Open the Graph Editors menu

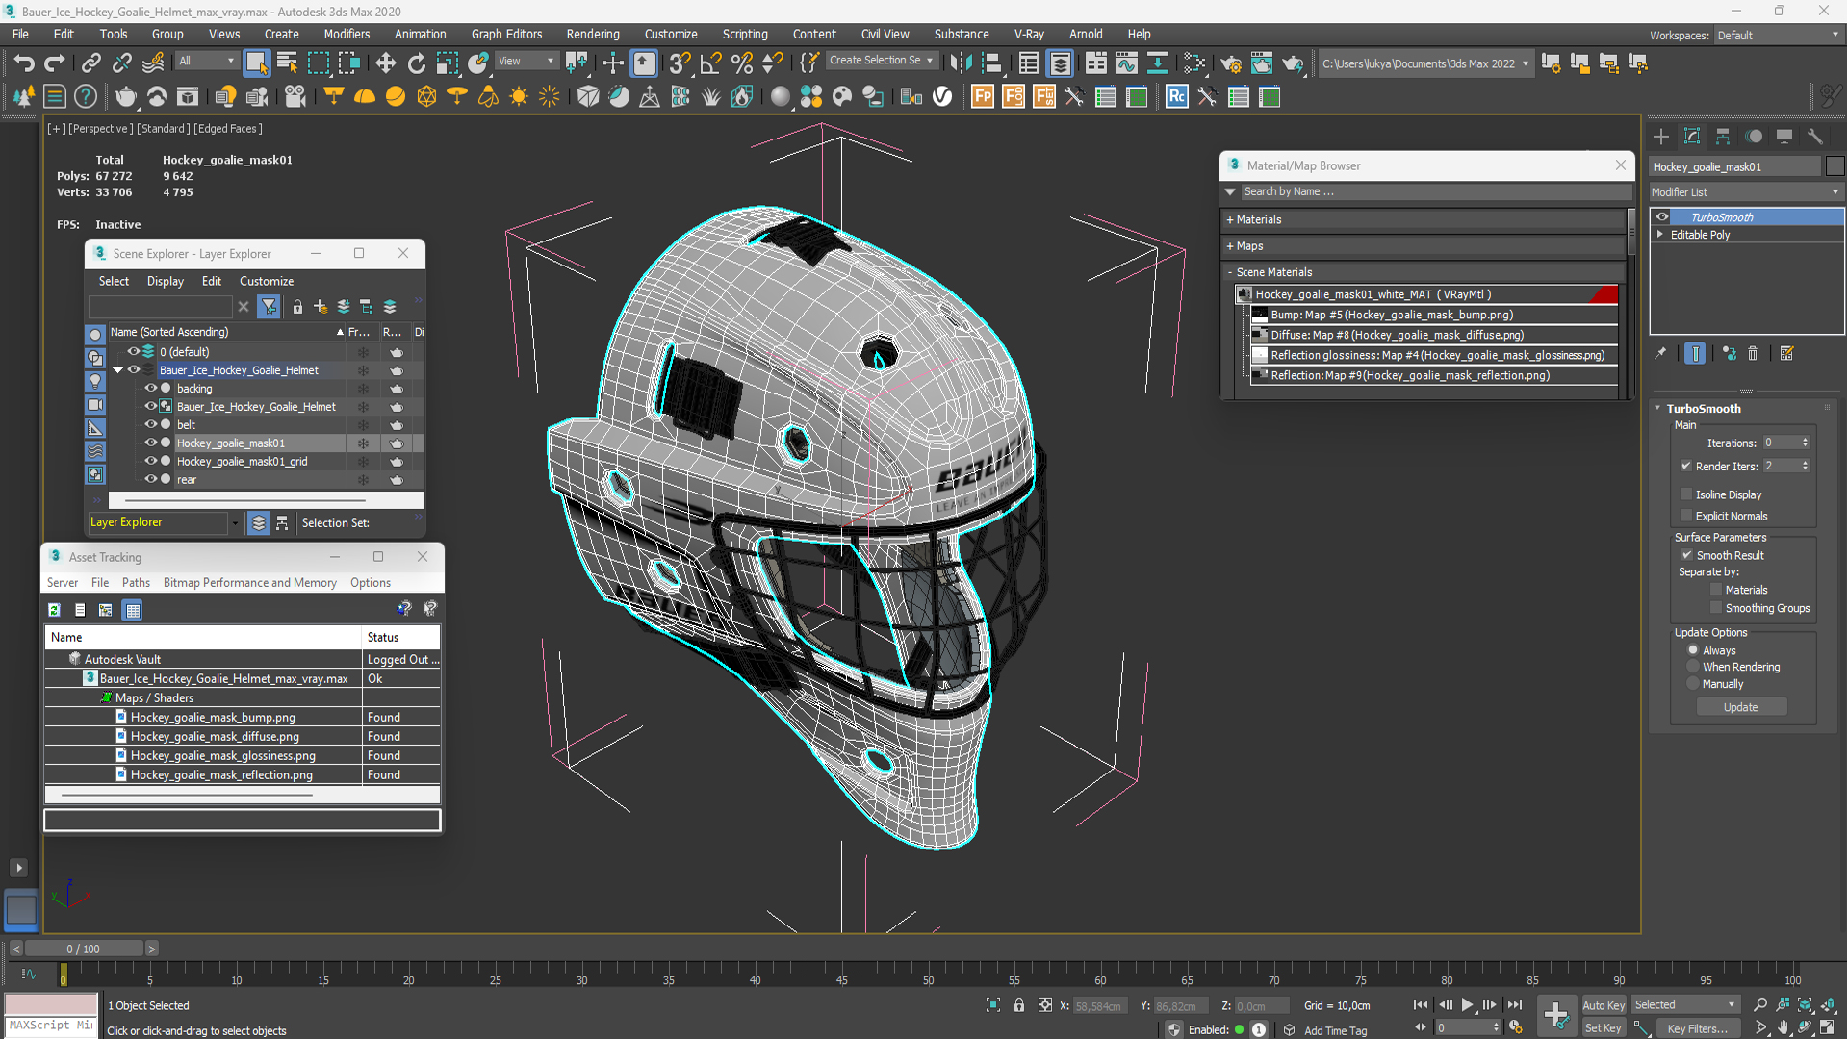pos(506,34)
